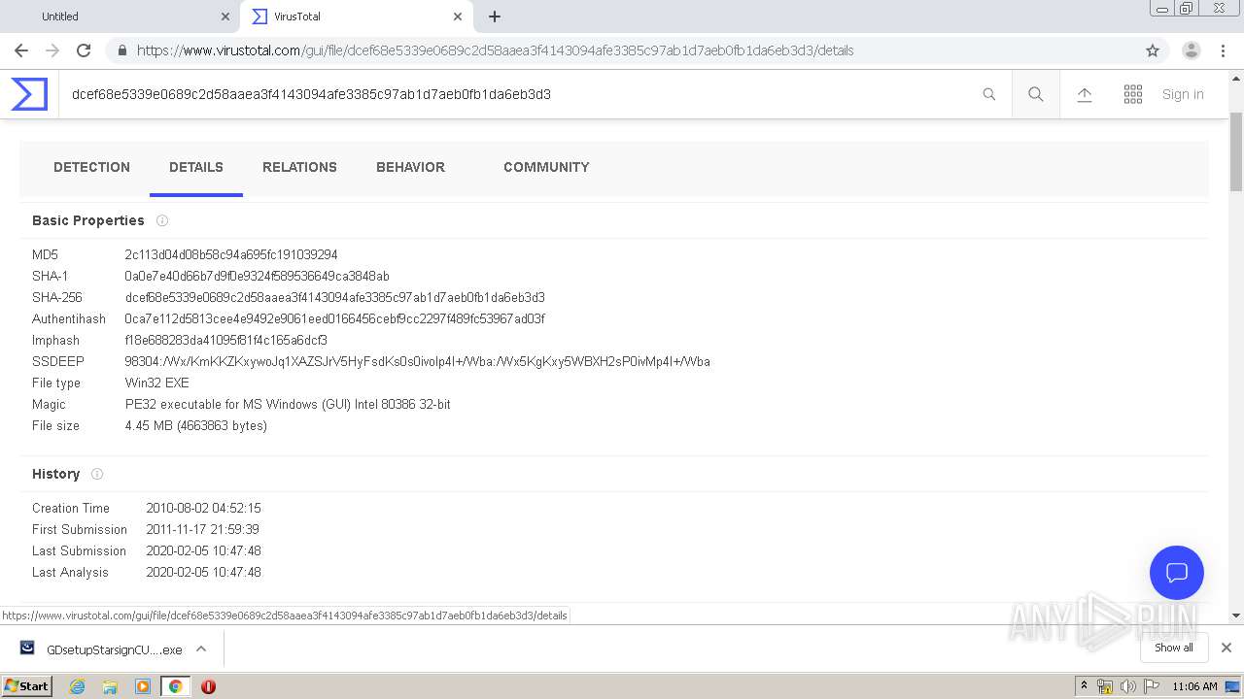This screenshot has height=699, width=1244.
Task: Open the chat bubble button
Action: pos(1177,572)
